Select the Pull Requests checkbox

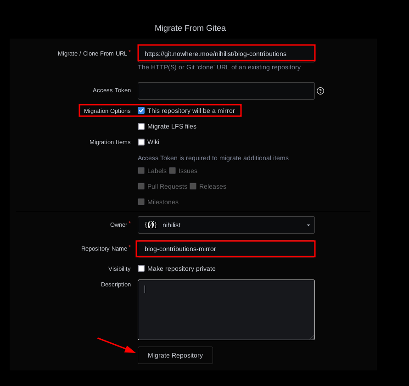click(141, 186)
